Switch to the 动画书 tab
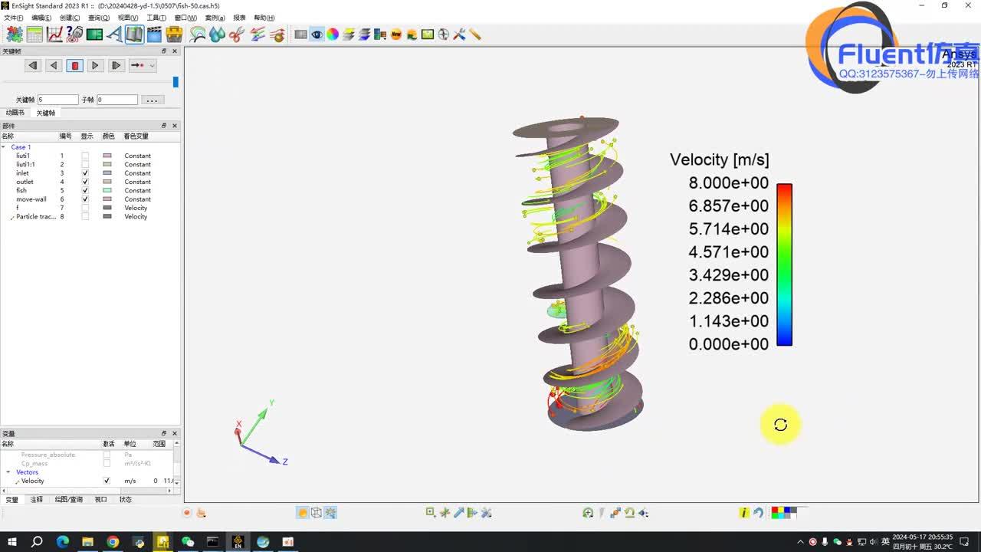 (x=15, y=113)
